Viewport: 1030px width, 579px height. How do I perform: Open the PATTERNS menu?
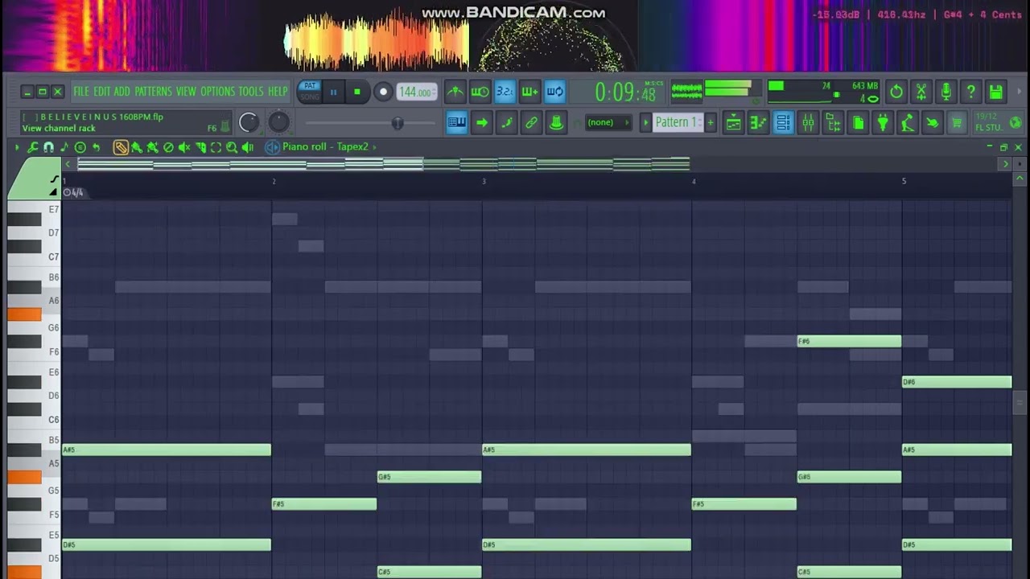tap(153, 92)
